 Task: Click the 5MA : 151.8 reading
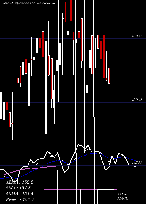point(18,188)
